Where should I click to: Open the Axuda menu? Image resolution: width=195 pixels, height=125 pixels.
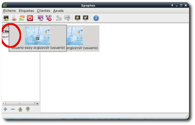click(58, 11)
